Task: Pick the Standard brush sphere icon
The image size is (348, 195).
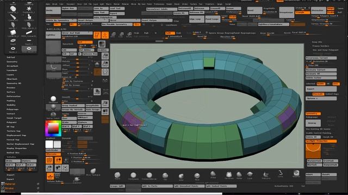Action: [x=117, y=175]
